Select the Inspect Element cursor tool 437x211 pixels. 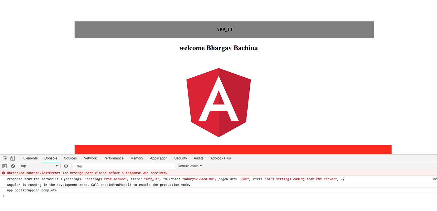5,158
